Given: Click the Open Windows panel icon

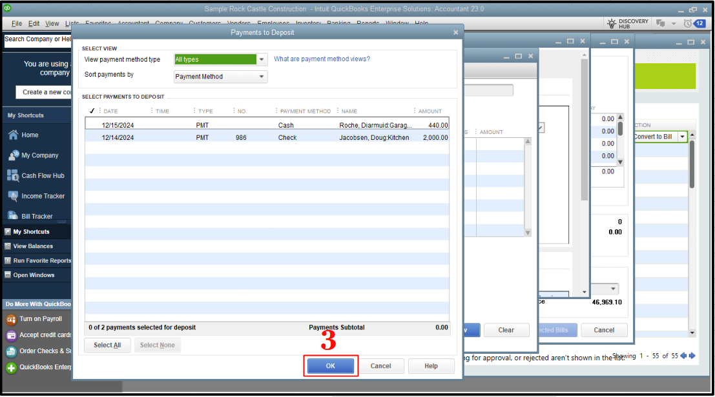Looking at the screenshot, I should (7, 275).
